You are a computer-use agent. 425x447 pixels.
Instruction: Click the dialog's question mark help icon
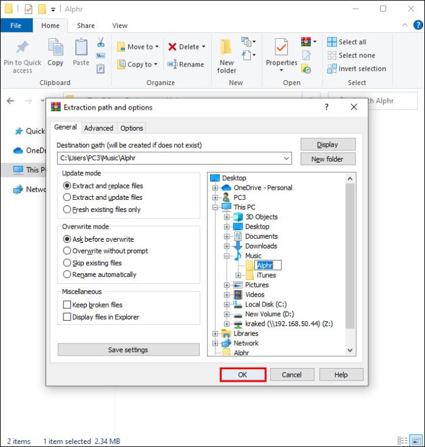326,107
